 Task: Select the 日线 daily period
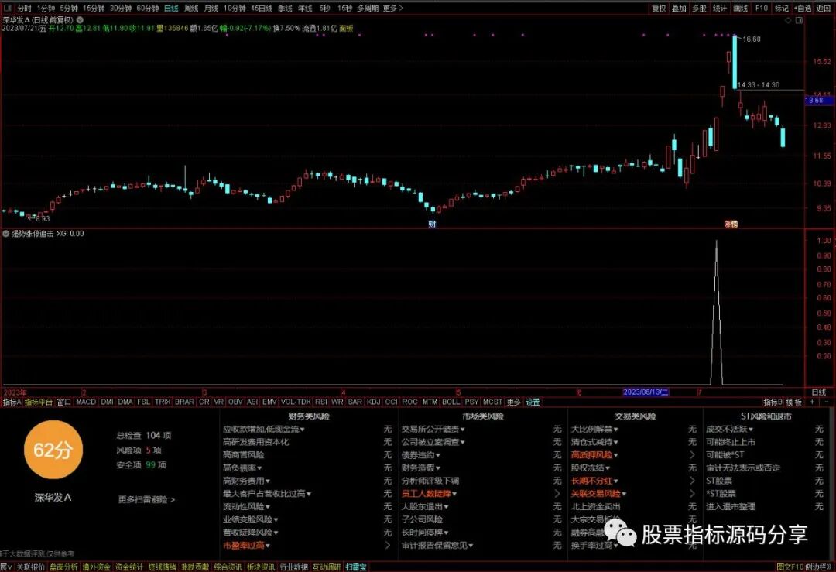click(x=172, y=8)
